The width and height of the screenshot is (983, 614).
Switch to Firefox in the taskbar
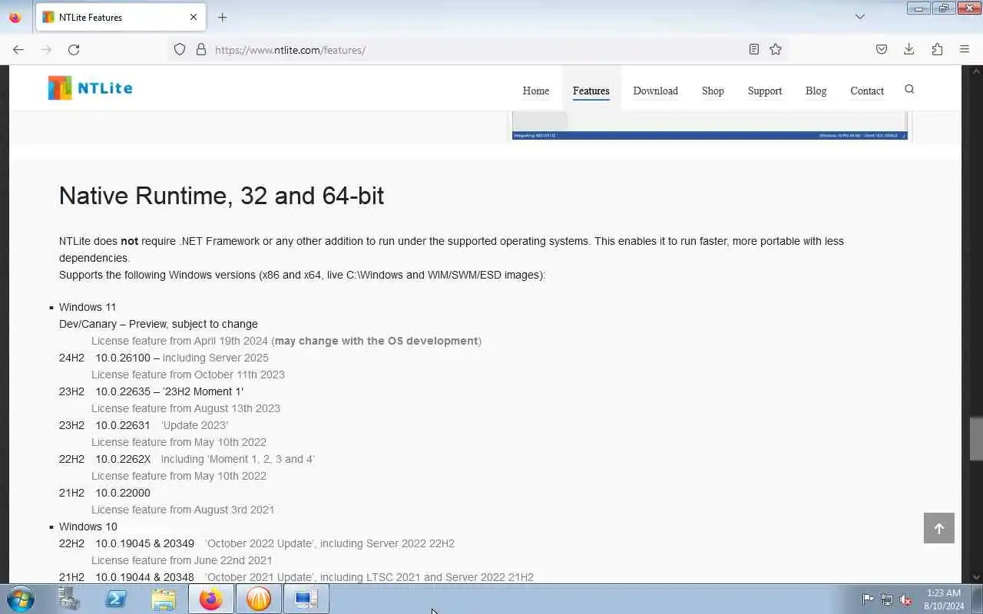[x=211, y=599]
